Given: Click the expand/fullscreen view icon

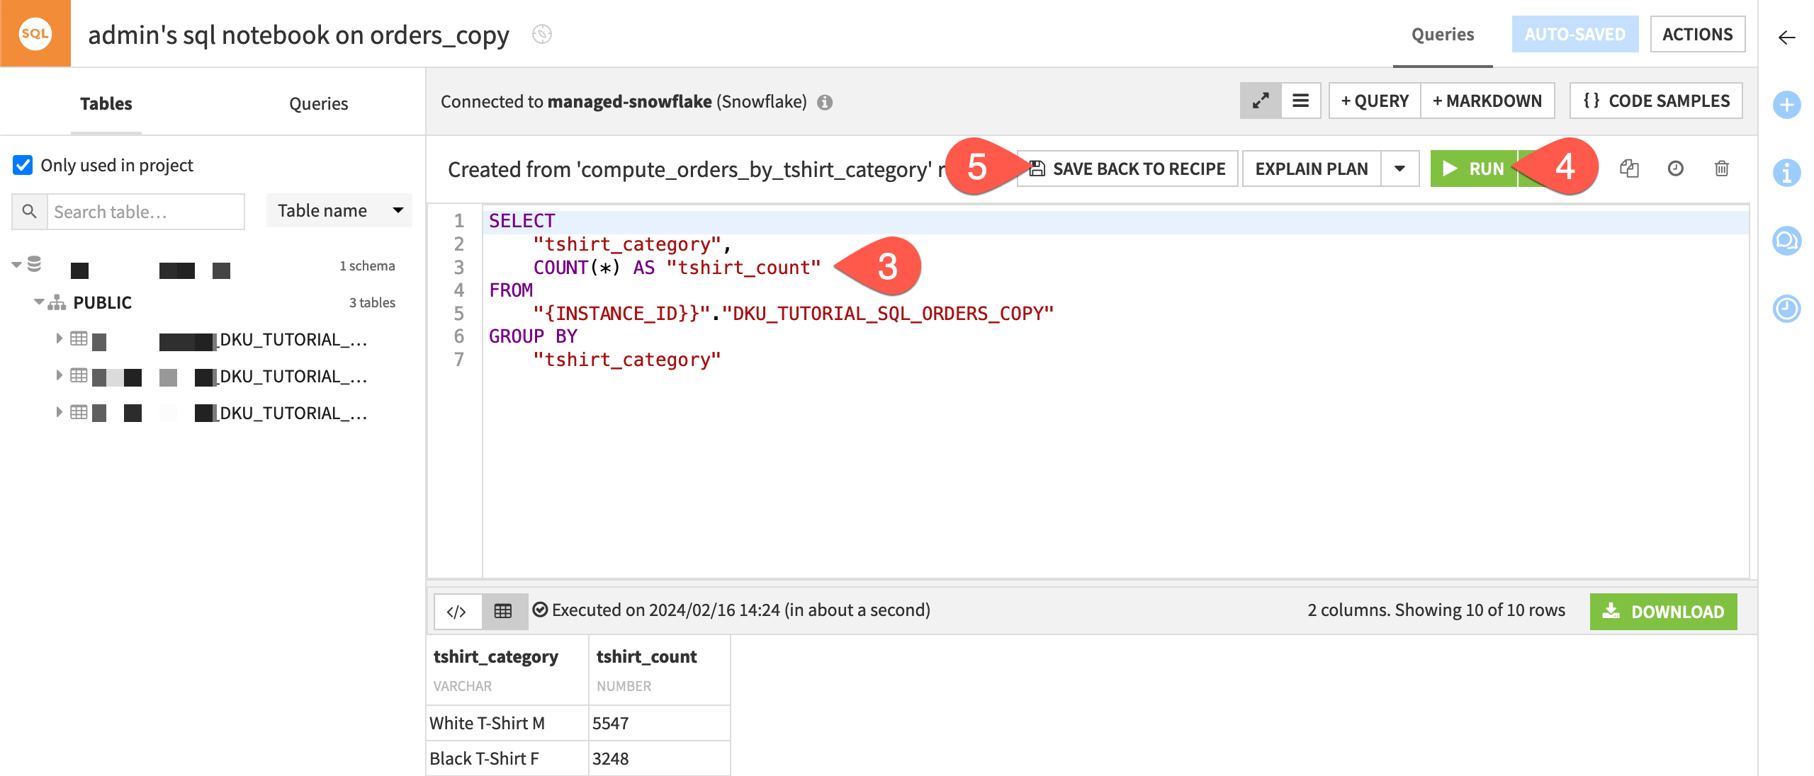Looking at the screenshot, I should click(x=1260, y=101).
